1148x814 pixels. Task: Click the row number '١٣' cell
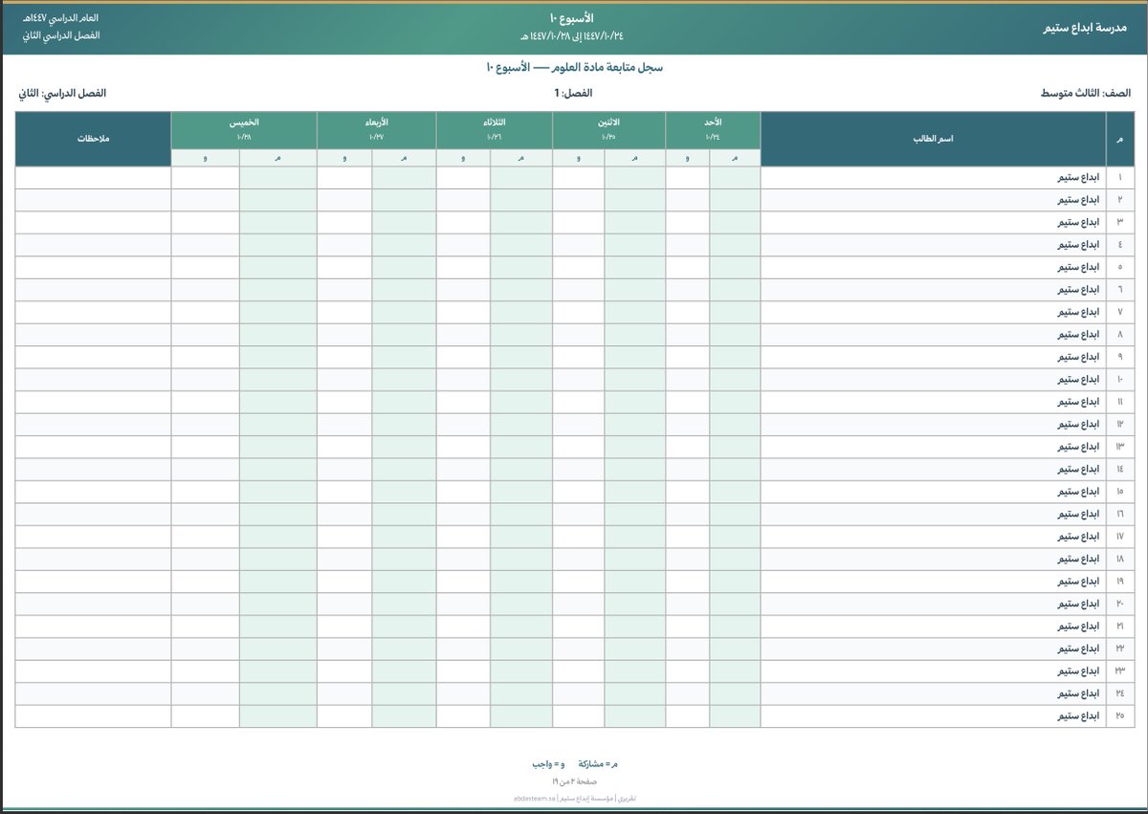1118,447
